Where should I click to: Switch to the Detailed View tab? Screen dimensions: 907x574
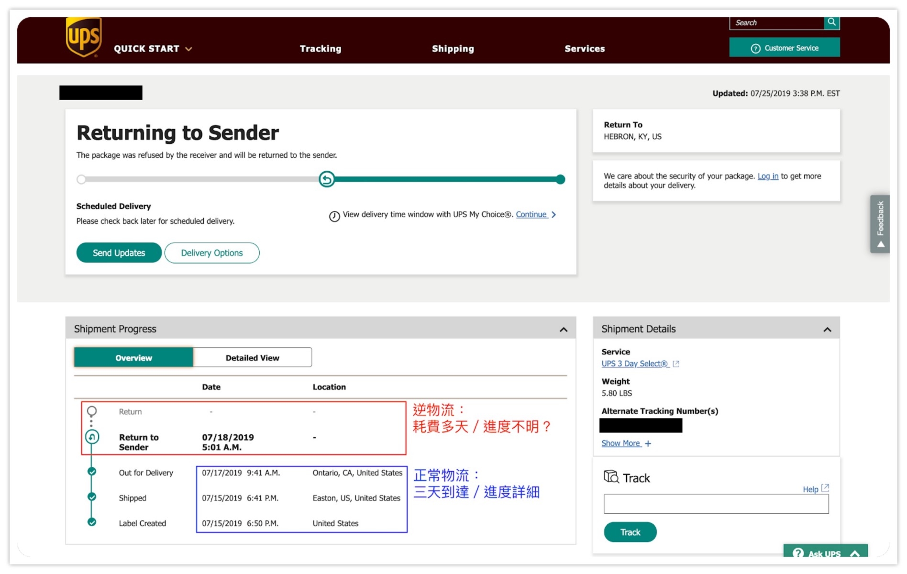pos(252,358)
